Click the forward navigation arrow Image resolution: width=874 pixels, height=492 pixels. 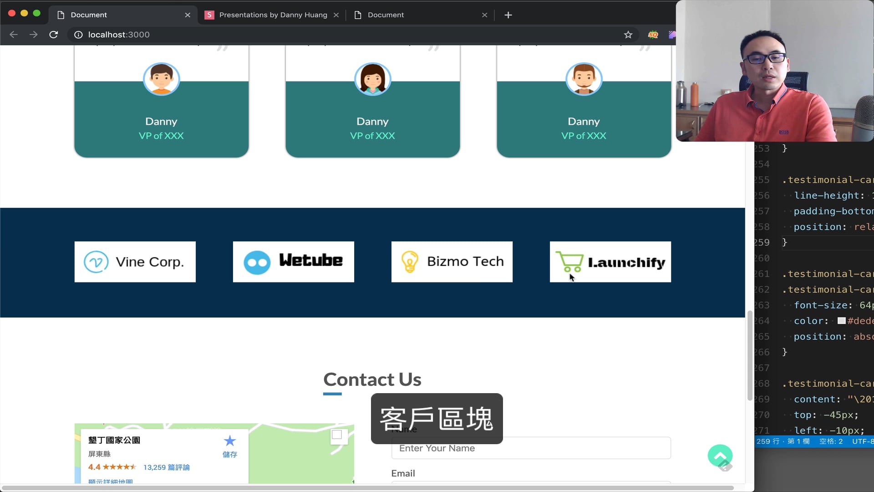33,35
